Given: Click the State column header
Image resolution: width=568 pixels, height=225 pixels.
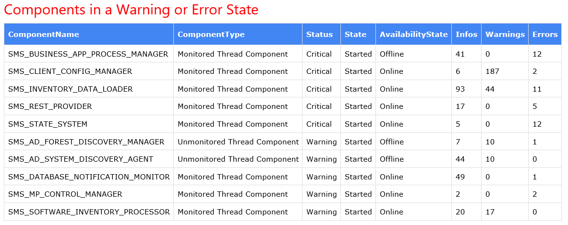Looking at the screenshot, I should pyautogui.click(x=355, y=34).
